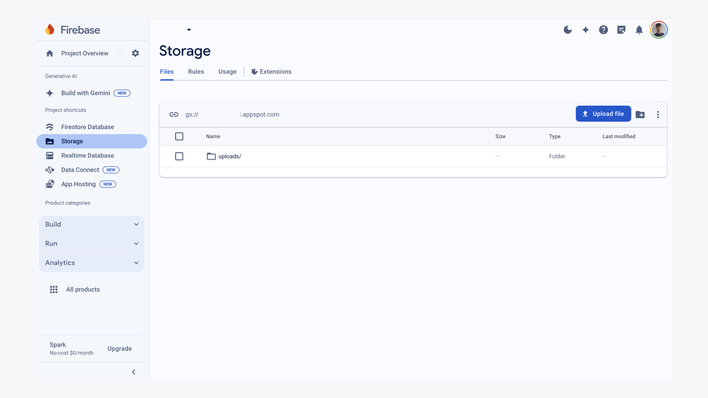Switch to the Rules tab
Image resolution: width=708 pixels, height=398 pixels.
pos(196,71)
